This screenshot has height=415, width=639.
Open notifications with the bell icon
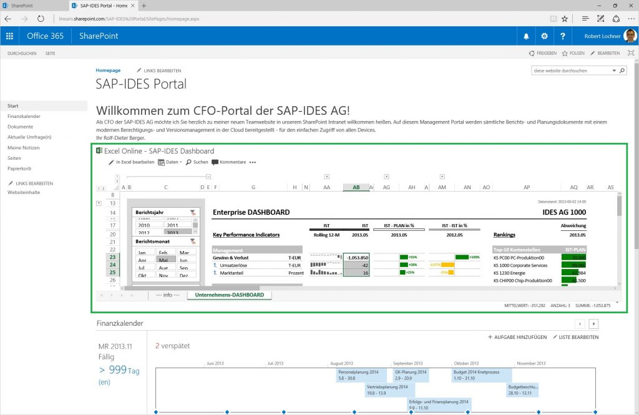point(525,36)
